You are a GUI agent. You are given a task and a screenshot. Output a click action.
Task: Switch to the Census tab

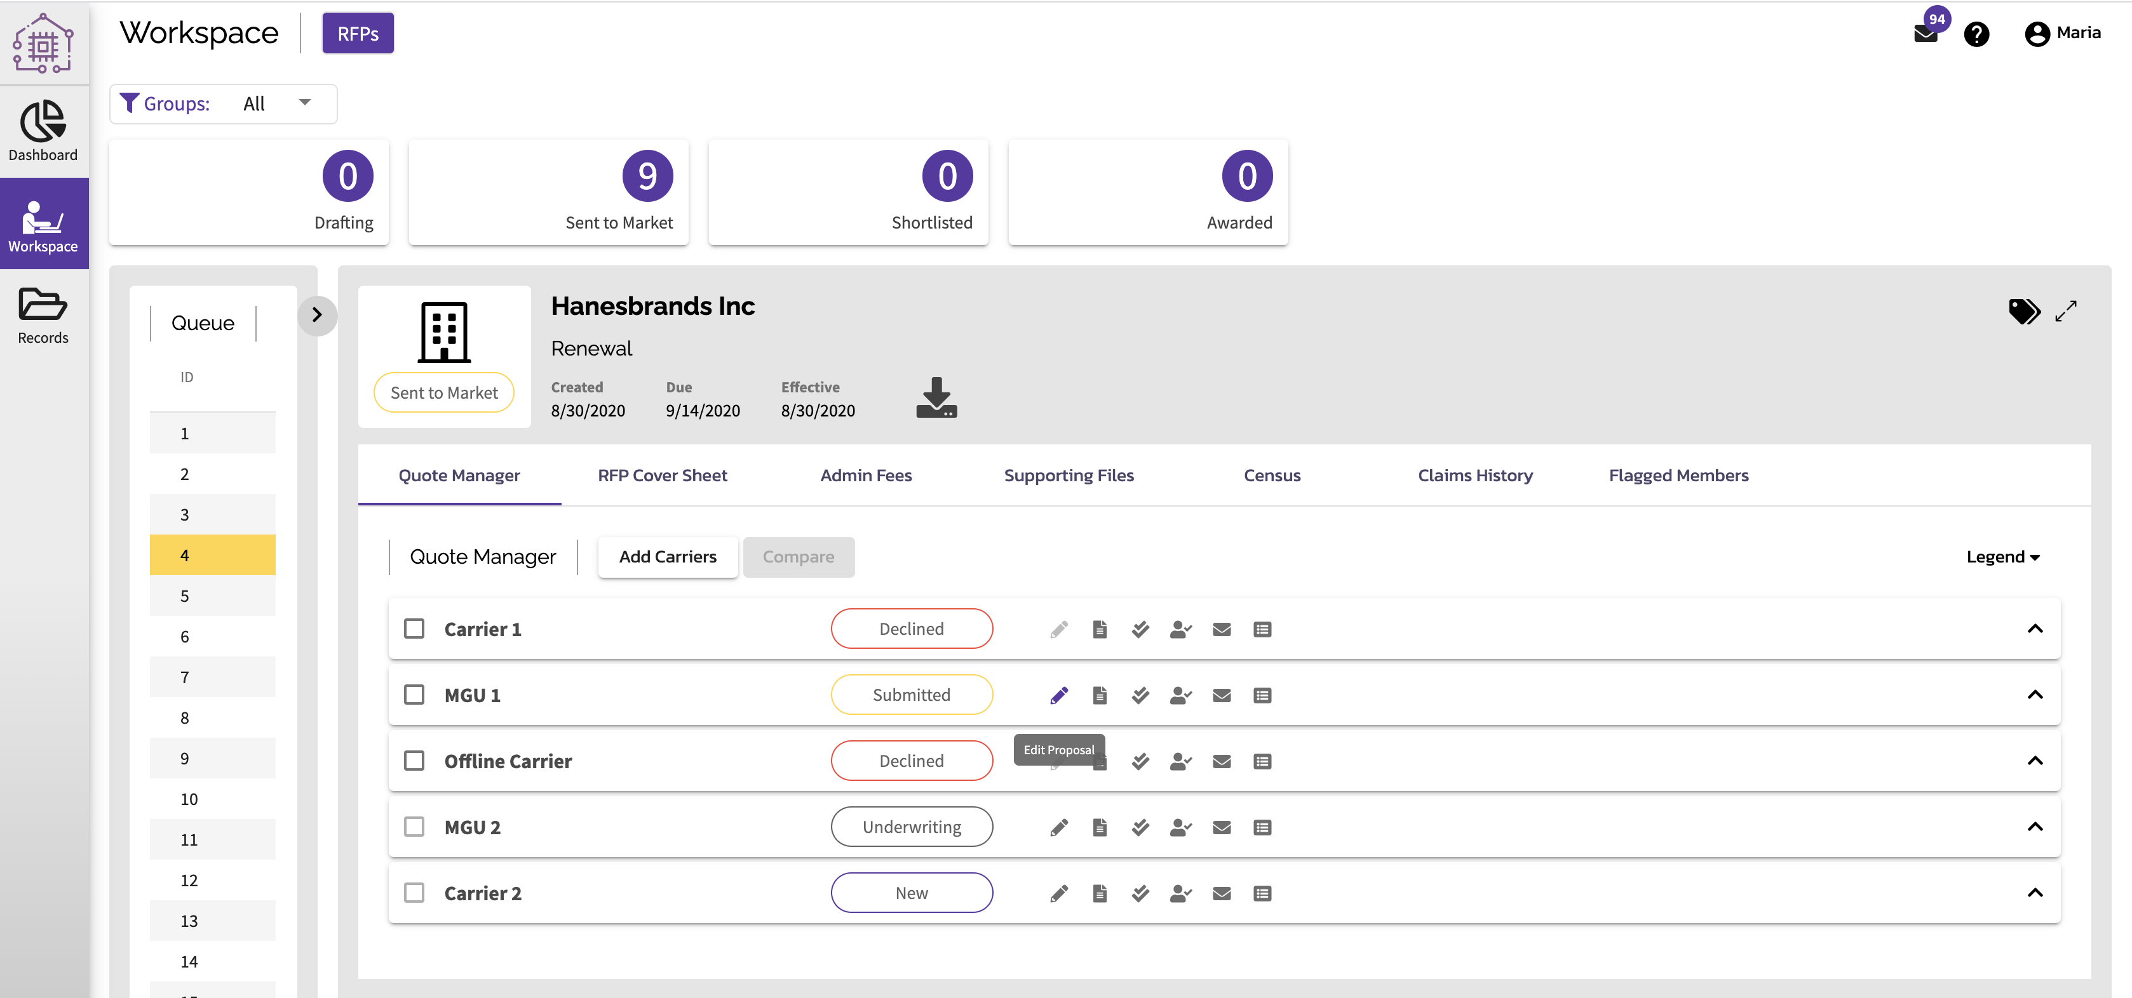[x=1272, y=476]
